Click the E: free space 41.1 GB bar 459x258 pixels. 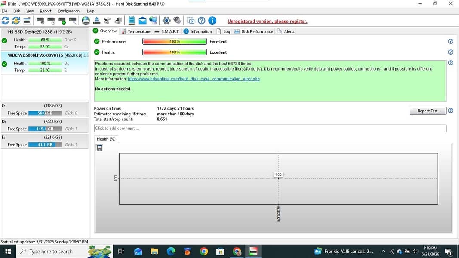(x=45, y=145)
